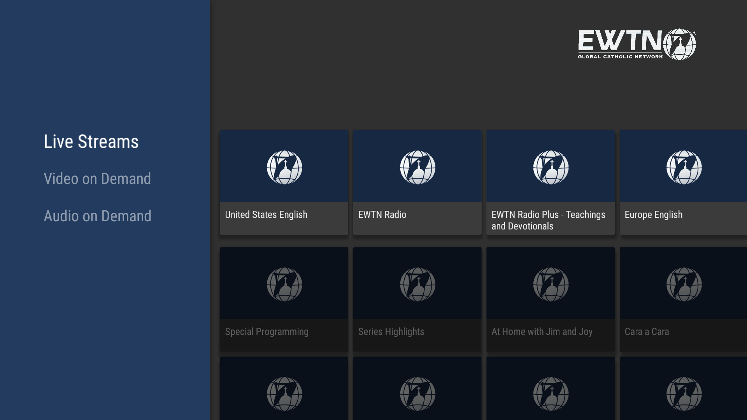Click the EWTN Global Catholic Network logo
The width and height of the screenshot is (747, 420).
click(637, 44)
